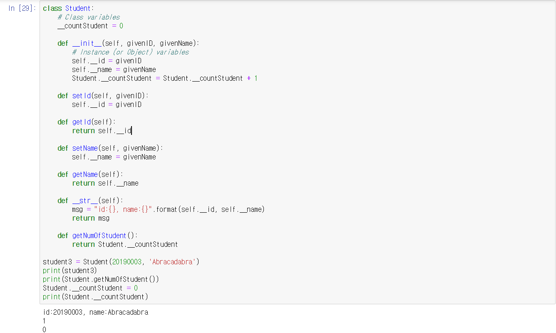Click the 'return Student.__countStudent' line
Image resolution: width=556 pixels, height=333 pixels.
125,244
